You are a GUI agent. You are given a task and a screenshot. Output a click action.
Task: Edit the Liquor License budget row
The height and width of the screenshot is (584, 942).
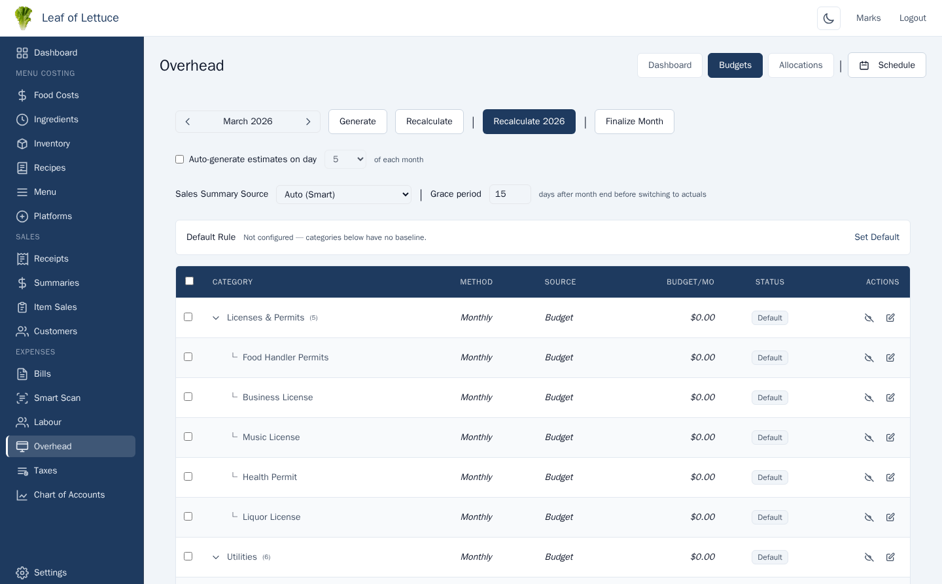pyautogui.click(x=890, y=517)
